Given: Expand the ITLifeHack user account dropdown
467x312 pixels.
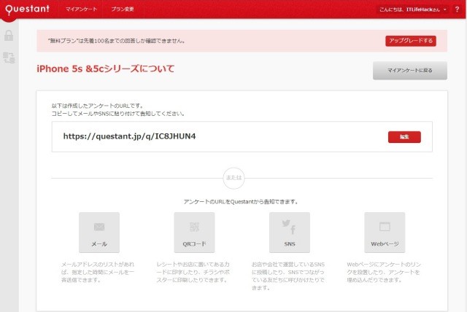Looking at the screenshot, I should pyautogui.click(x=413, y=9).
